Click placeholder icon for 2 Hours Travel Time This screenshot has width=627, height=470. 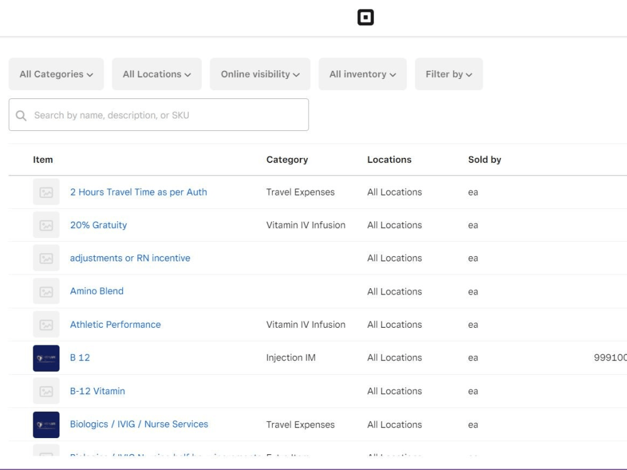(46, 192)
